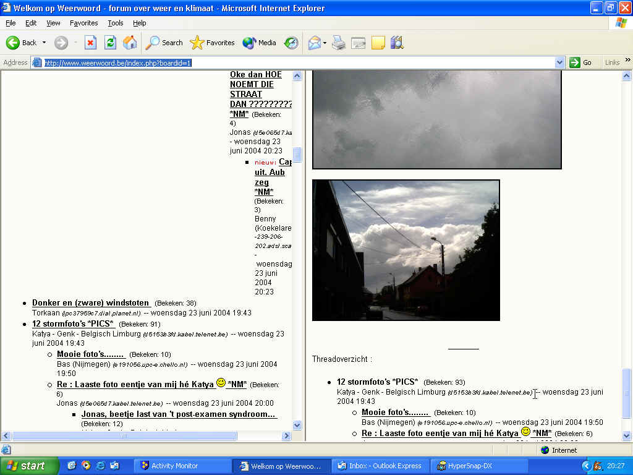
Task: Refresh the current page
Action: tap(110, 43)
